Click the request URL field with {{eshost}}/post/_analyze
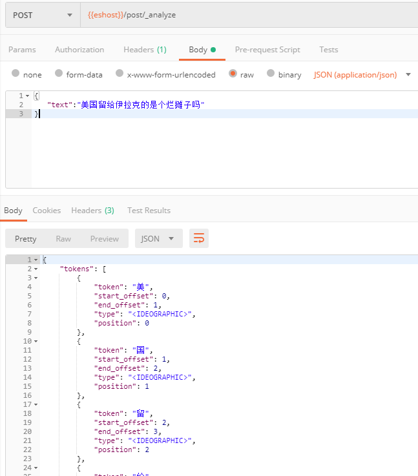The width and height of the screenshot is (418, 476). click(249, 16)
